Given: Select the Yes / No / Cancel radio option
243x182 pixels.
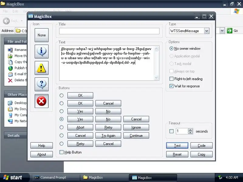Looking at the screenshot, I should click(x=62, y=119).
